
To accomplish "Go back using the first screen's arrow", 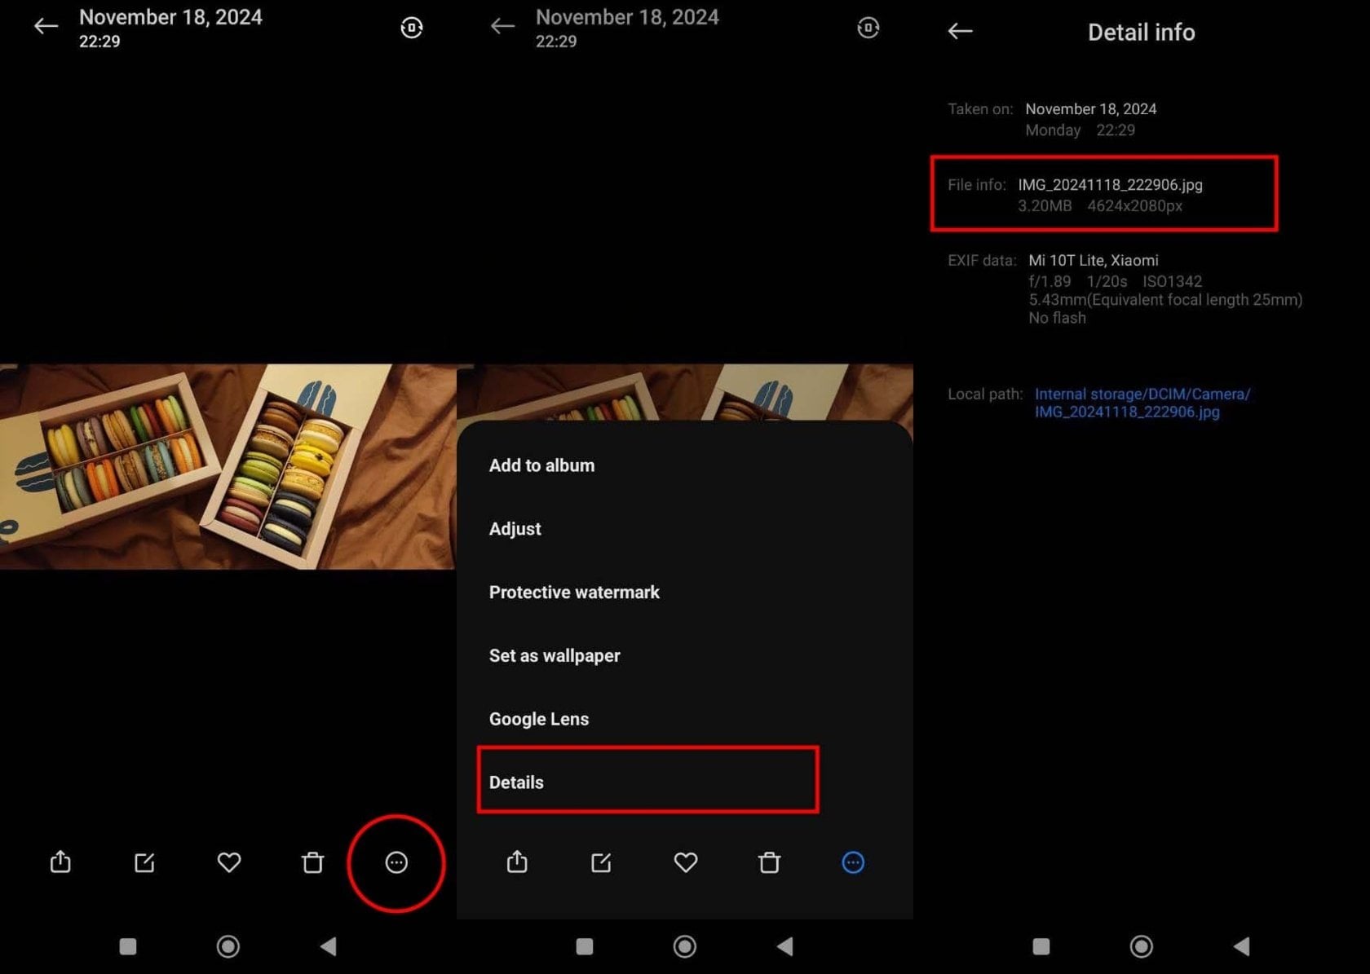I will point(45,26).
